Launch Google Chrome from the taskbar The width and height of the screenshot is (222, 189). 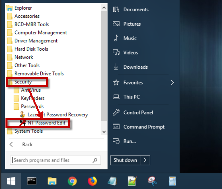click(x=72, y=181)
